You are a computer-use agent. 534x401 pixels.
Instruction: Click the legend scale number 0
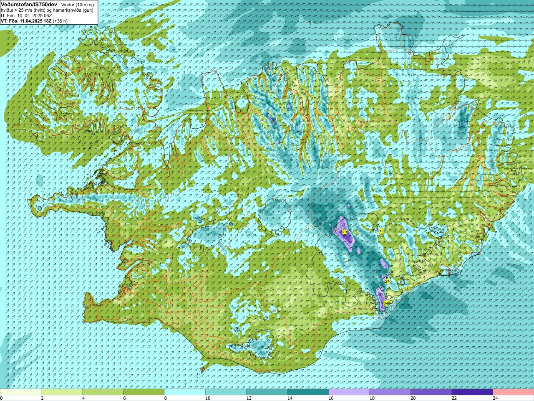point(2,398)
